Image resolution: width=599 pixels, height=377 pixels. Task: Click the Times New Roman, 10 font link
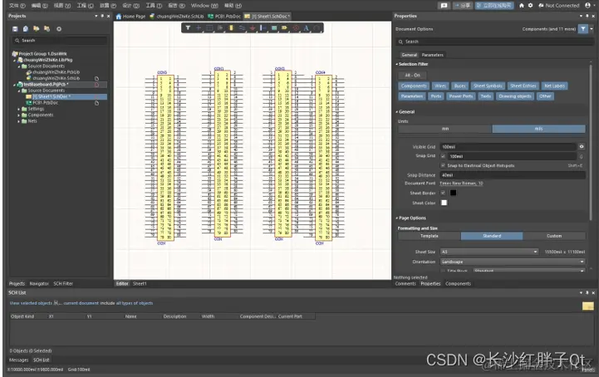point(461,184)
